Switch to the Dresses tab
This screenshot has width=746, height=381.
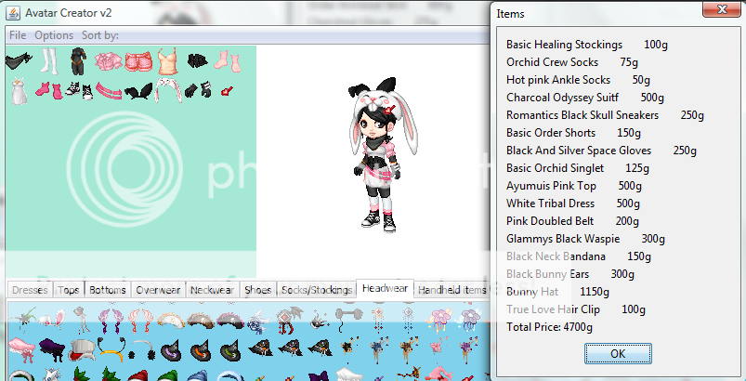tap(30, 290)
